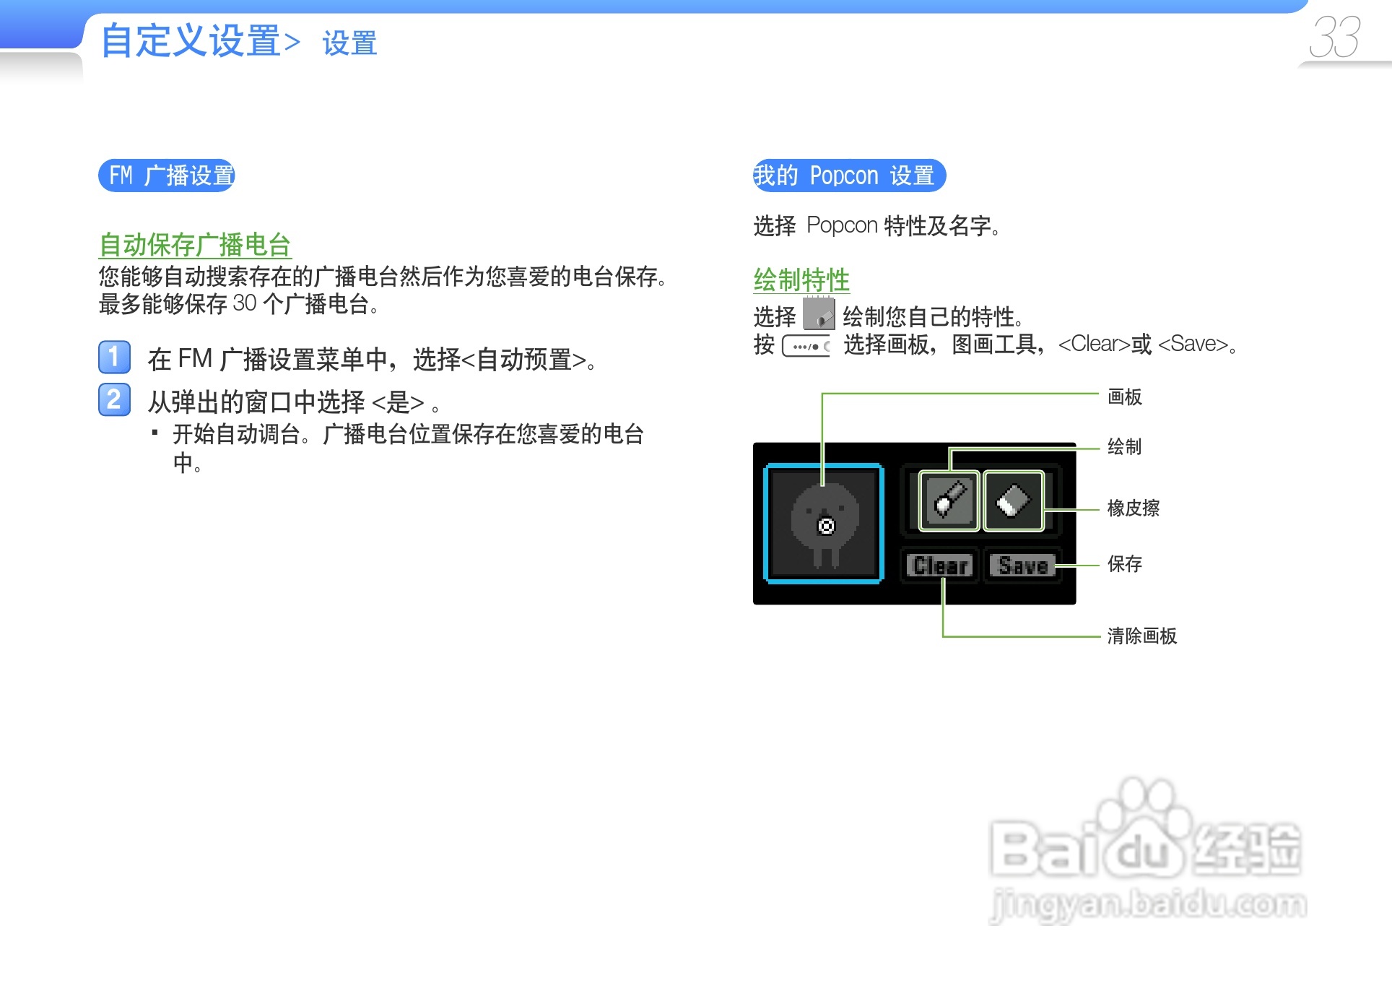The width and height of the screenshot is (1392, 983).
Task: Select the pencil draw tool icon
Action: point(949,501)
